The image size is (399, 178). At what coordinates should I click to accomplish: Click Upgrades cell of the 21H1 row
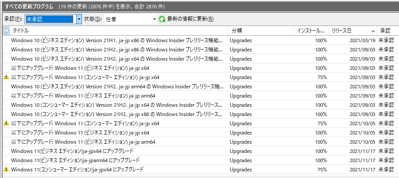pos(241,40)
